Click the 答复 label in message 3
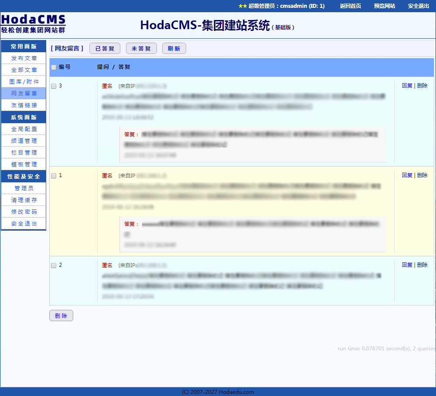This screenshot has width=436, height=396. [131, 134]
